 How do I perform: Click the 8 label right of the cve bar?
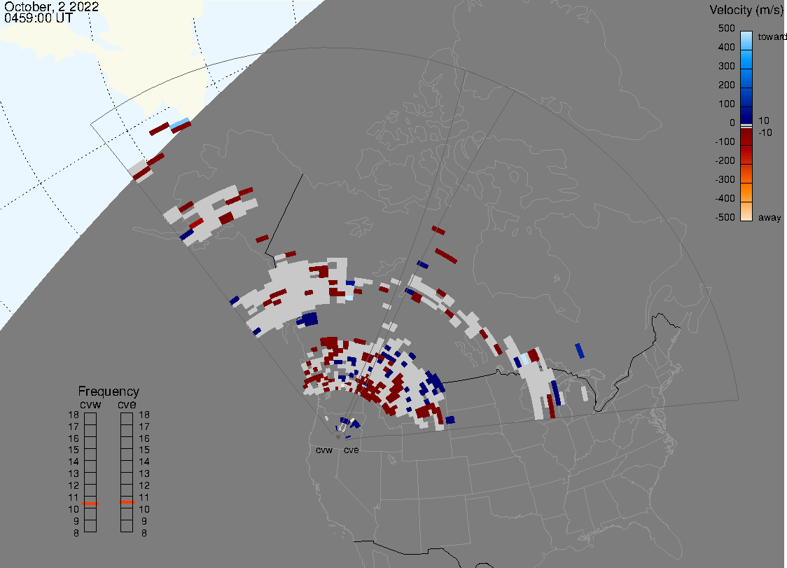click(x=144, y=534)
